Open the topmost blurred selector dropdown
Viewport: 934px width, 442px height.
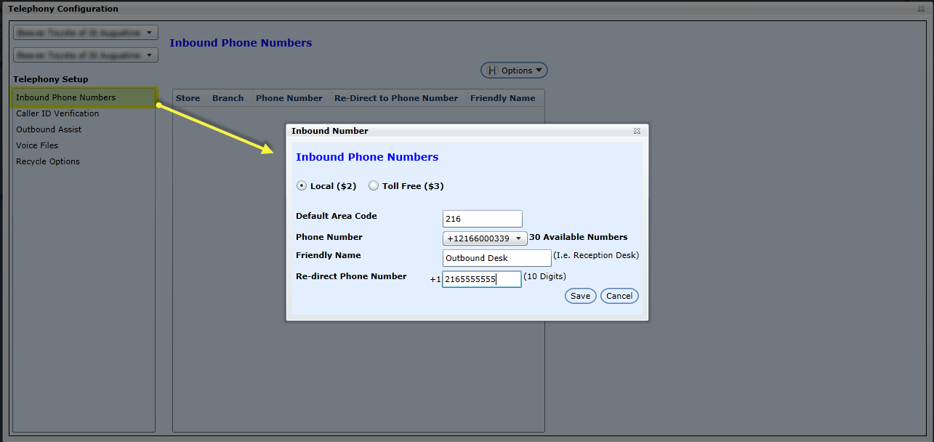[86, 33]
